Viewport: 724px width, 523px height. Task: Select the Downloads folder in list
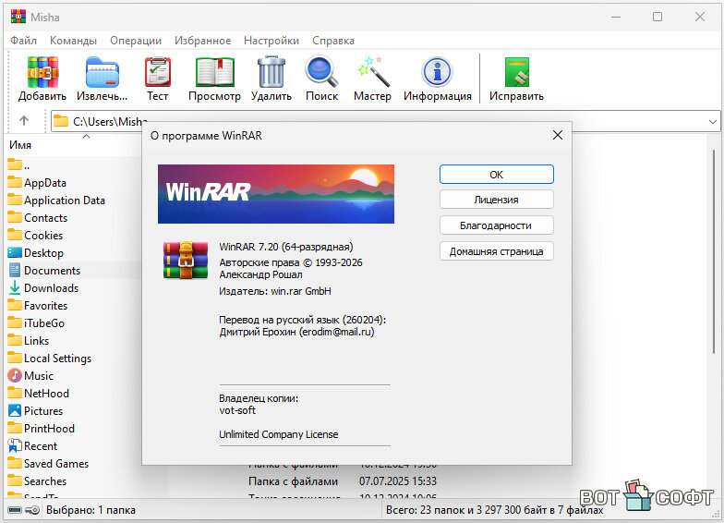tap(51, 288)
